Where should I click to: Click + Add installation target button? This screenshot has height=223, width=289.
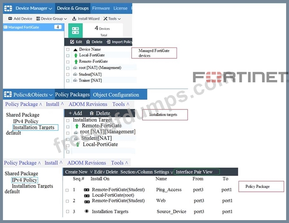point(75,113)
